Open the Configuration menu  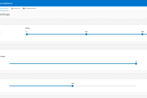click(29, 9)
